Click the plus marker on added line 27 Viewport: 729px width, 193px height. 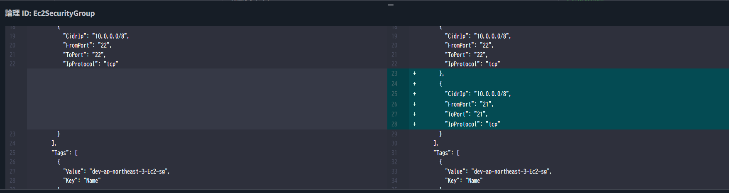click(414, 114)
